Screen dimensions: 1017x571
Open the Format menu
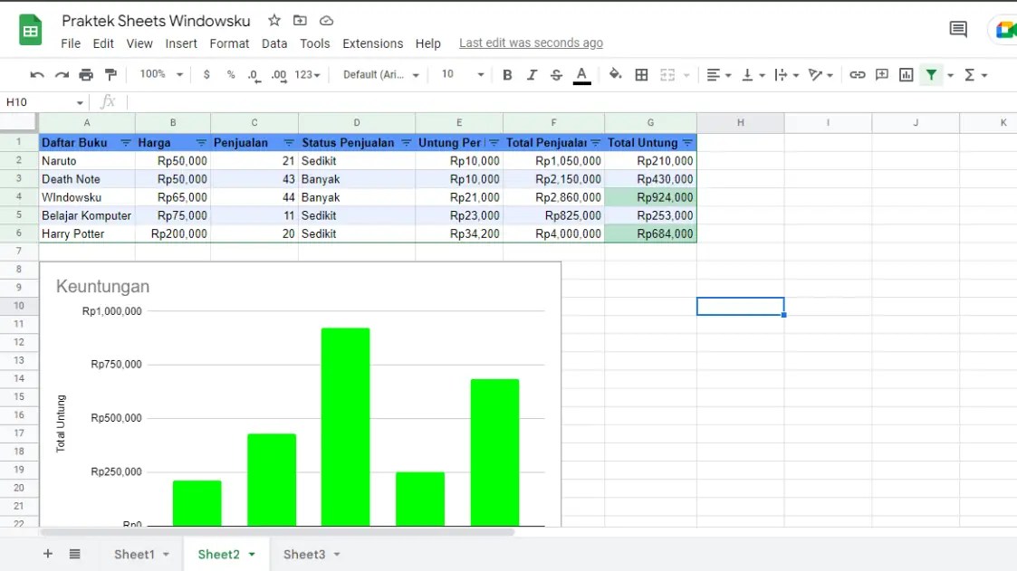tap(229, 43)
